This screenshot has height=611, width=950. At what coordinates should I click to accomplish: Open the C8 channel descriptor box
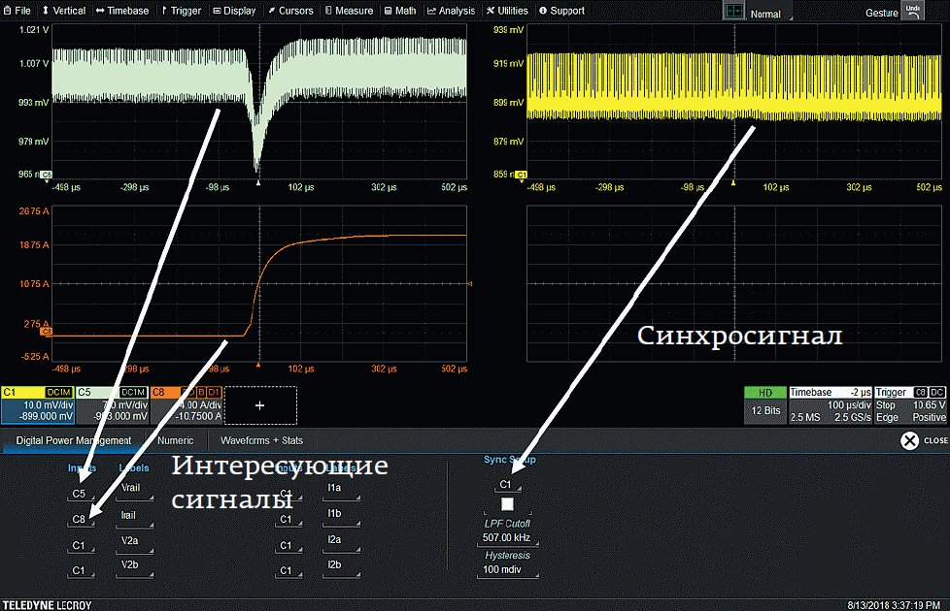[187, 404]
